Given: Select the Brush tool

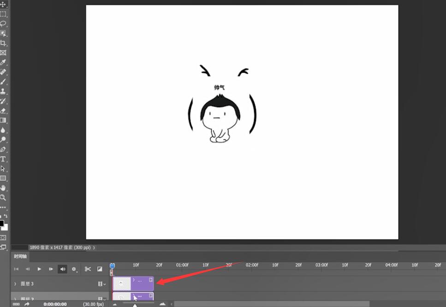Looking at the screenshot, I should point(3,82).
